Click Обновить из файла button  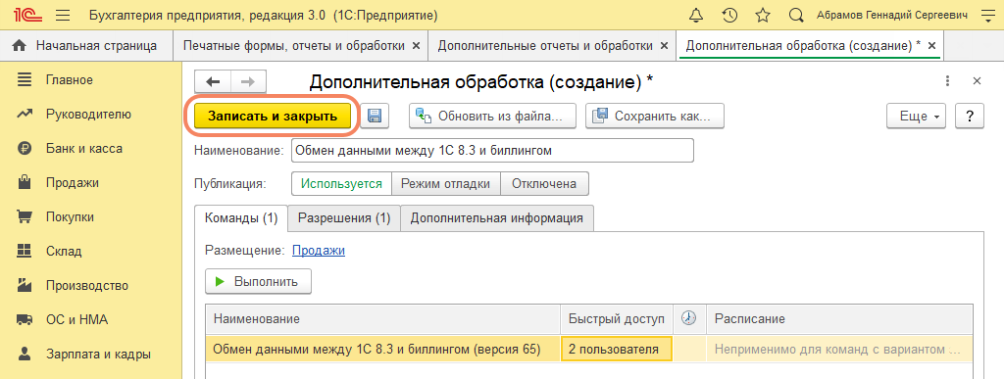pos(493,117)
